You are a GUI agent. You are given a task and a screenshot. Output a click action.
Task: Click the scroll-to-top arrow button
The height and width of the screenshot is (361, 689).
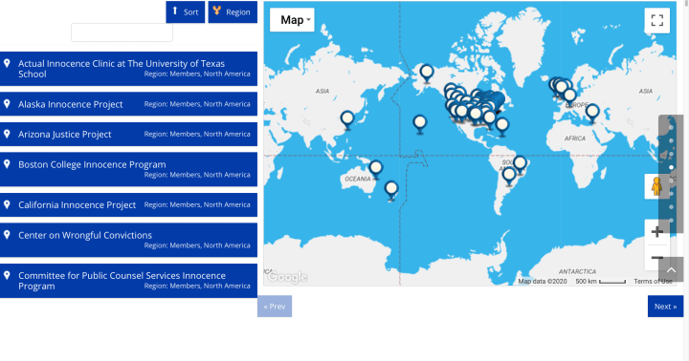tap(671, 269)
